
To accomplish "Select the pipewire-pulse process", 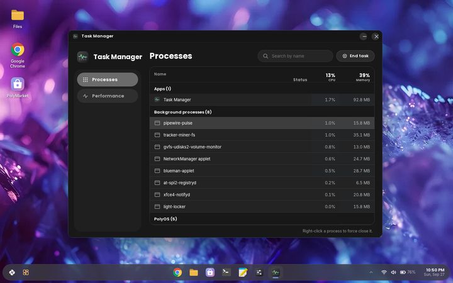I will [262, 123].
